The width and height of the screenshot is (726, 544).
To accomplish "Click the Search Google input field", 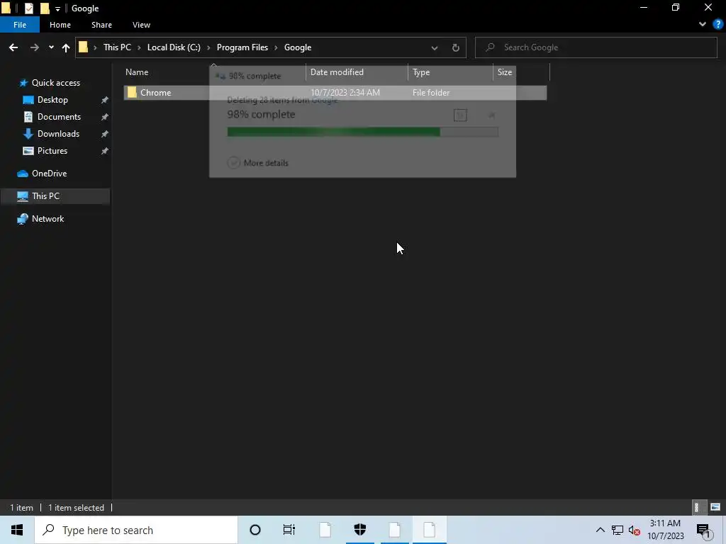I will (x=596, y=47).
